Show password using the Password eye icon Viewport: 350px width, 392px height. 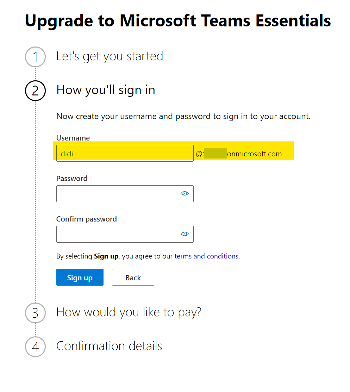point(185,193)
